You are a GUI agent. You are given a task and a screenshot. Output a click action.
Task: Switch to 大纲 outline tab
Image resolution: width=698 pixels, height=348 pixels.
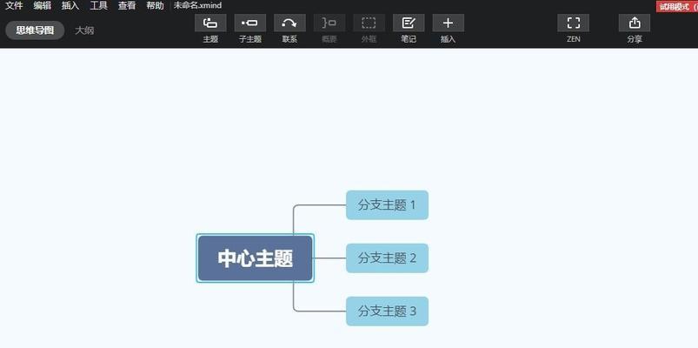coord(84,30)
